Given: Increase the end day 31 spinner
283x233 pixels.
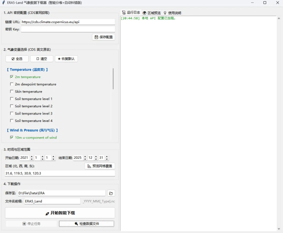Looking at the screenshot, I should 107,157.
